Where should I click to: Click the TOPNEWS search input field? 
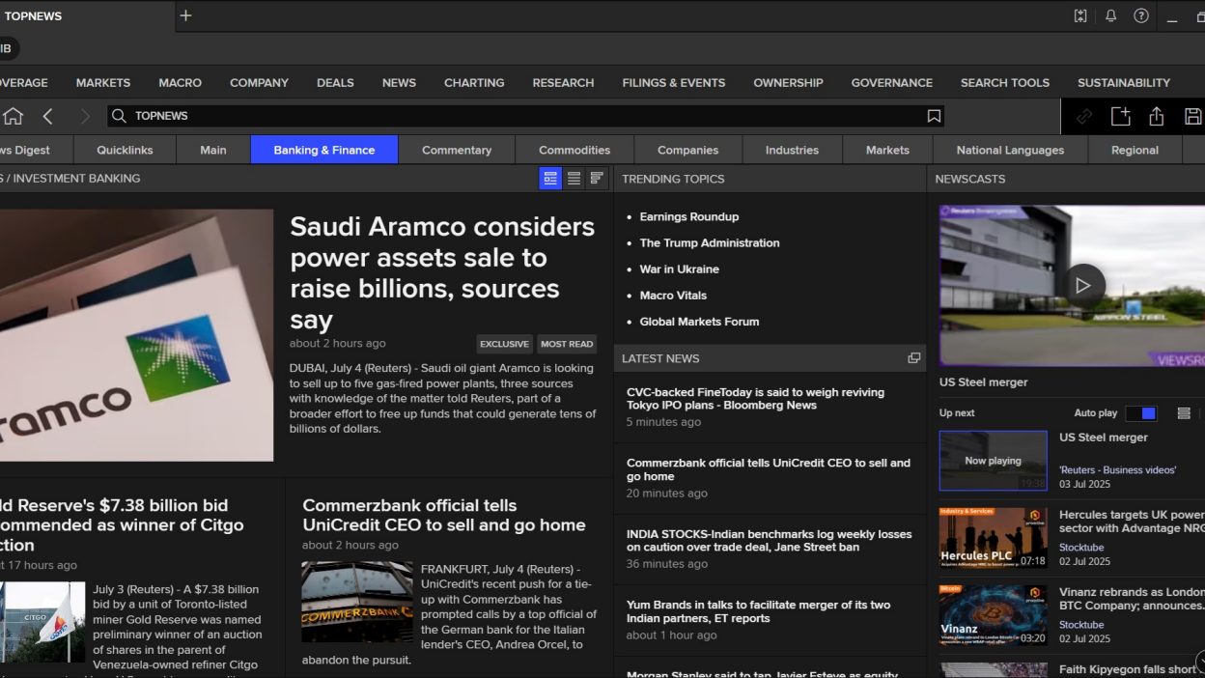pos(526,116)
